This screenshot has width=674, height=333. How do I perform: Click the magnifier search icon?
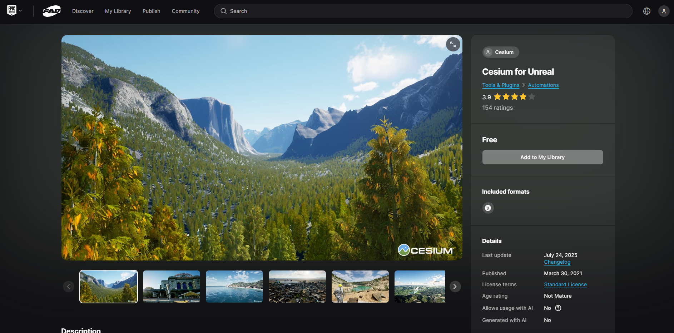[224, 11]
